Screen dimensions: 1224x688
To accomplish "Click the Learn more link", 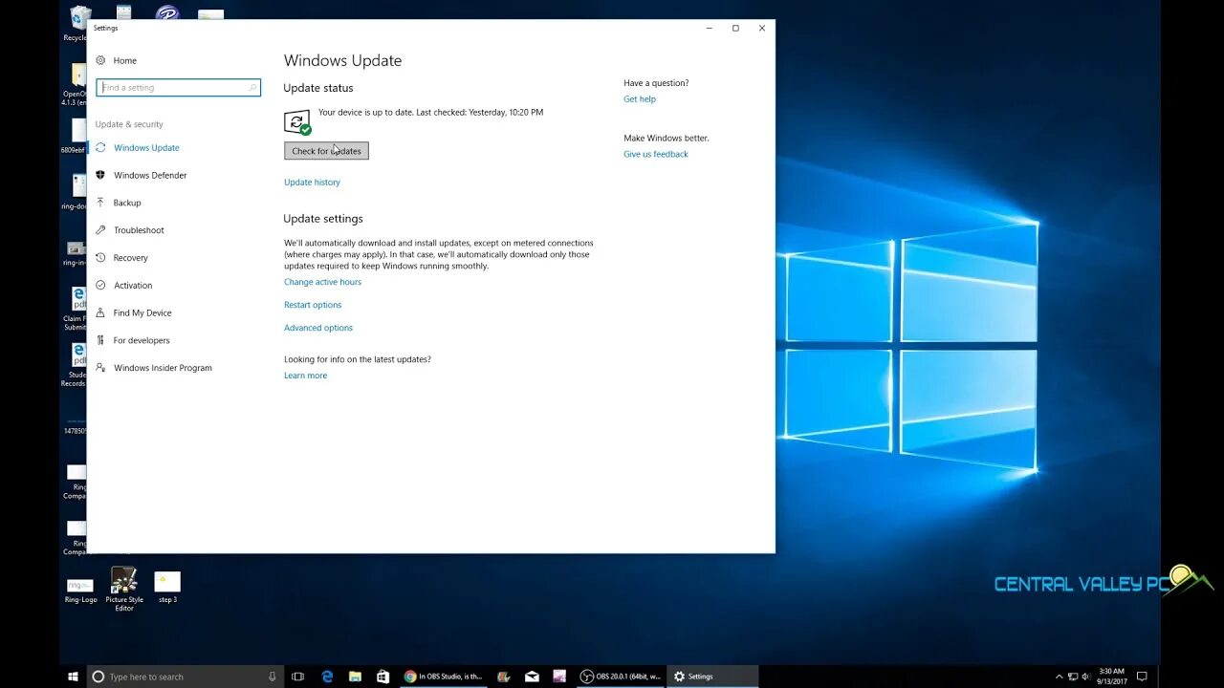I will [305, 376].
